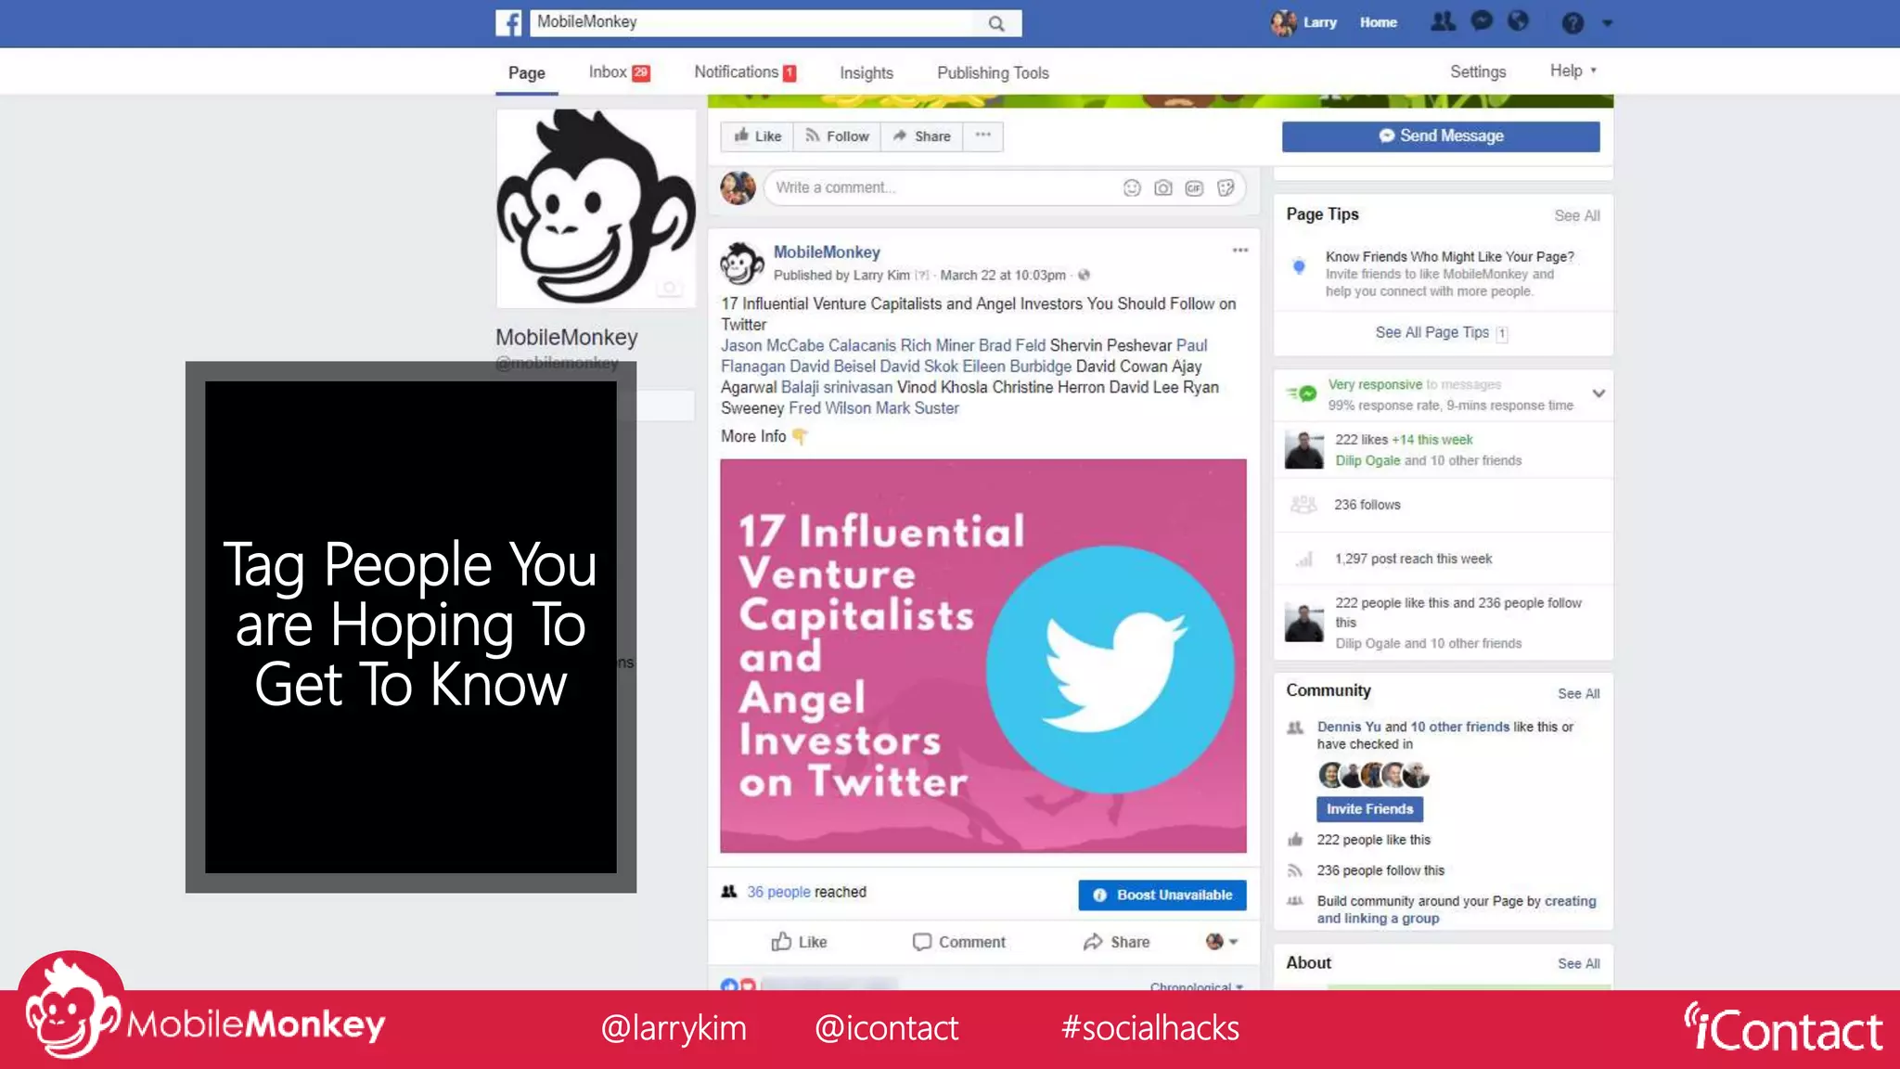Open quick help question mark icon
This screenshot has height=1069, width=1900.
point(1573,22)
